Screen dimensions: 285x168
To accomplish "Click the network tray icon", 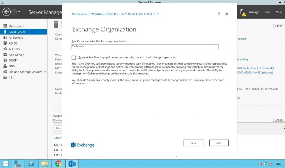I will [x=265, y=164].
